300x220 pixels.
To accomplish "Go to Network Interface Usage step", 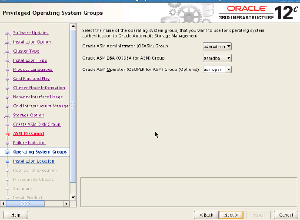I will [x=38, y=97].
